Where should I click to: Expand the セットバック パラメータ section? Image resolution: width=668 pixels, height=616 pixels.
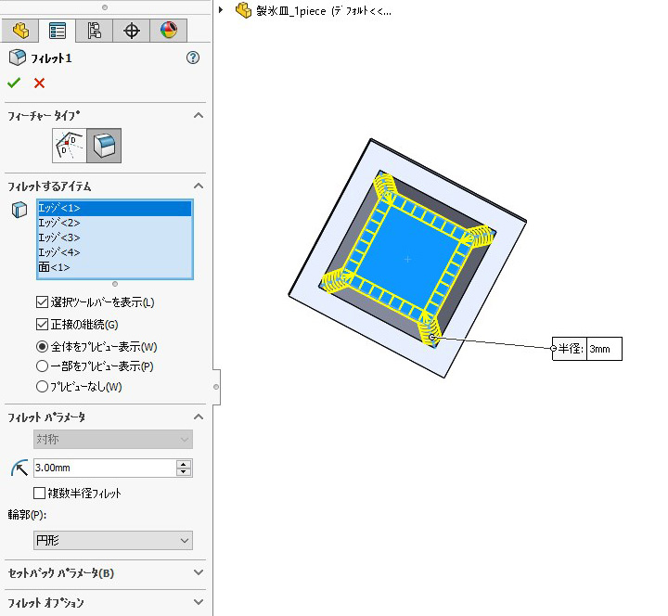coord(198,573)
